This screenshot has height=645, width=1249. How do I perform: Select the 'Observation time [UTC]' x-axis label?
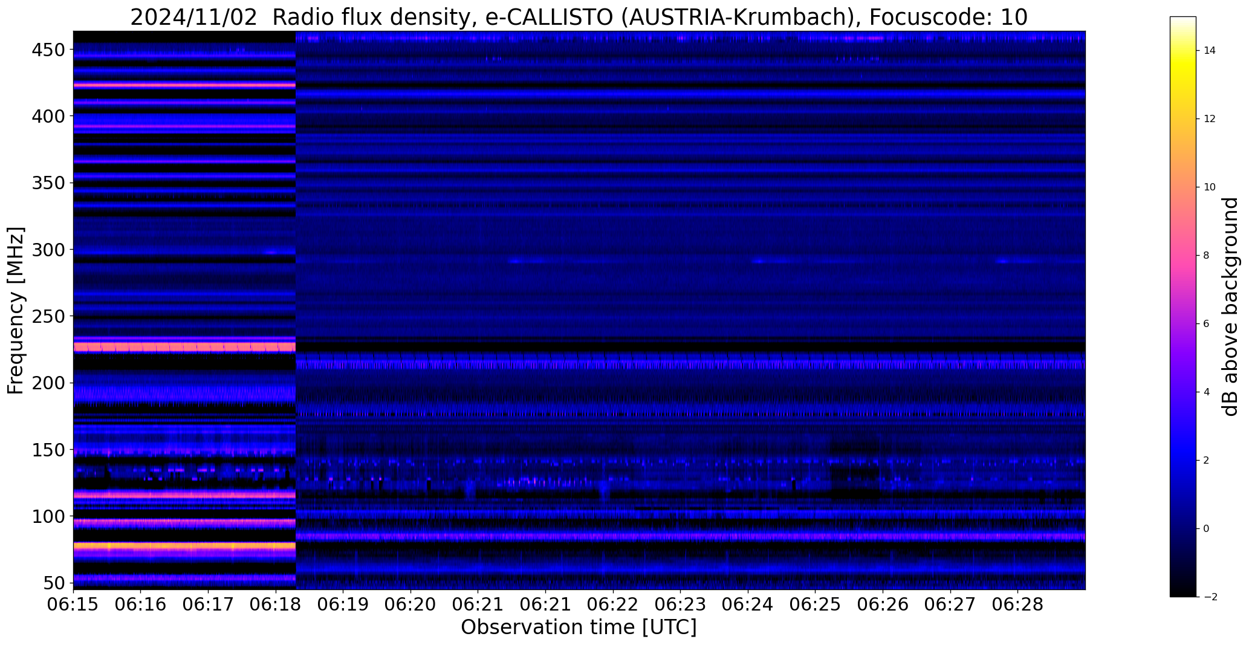click(x=579, y=627)
